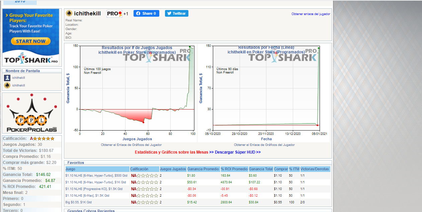This screenshot has width=422, height=212.
Task: Click average profit cell $15.42
Action: [x=192, y=202]
